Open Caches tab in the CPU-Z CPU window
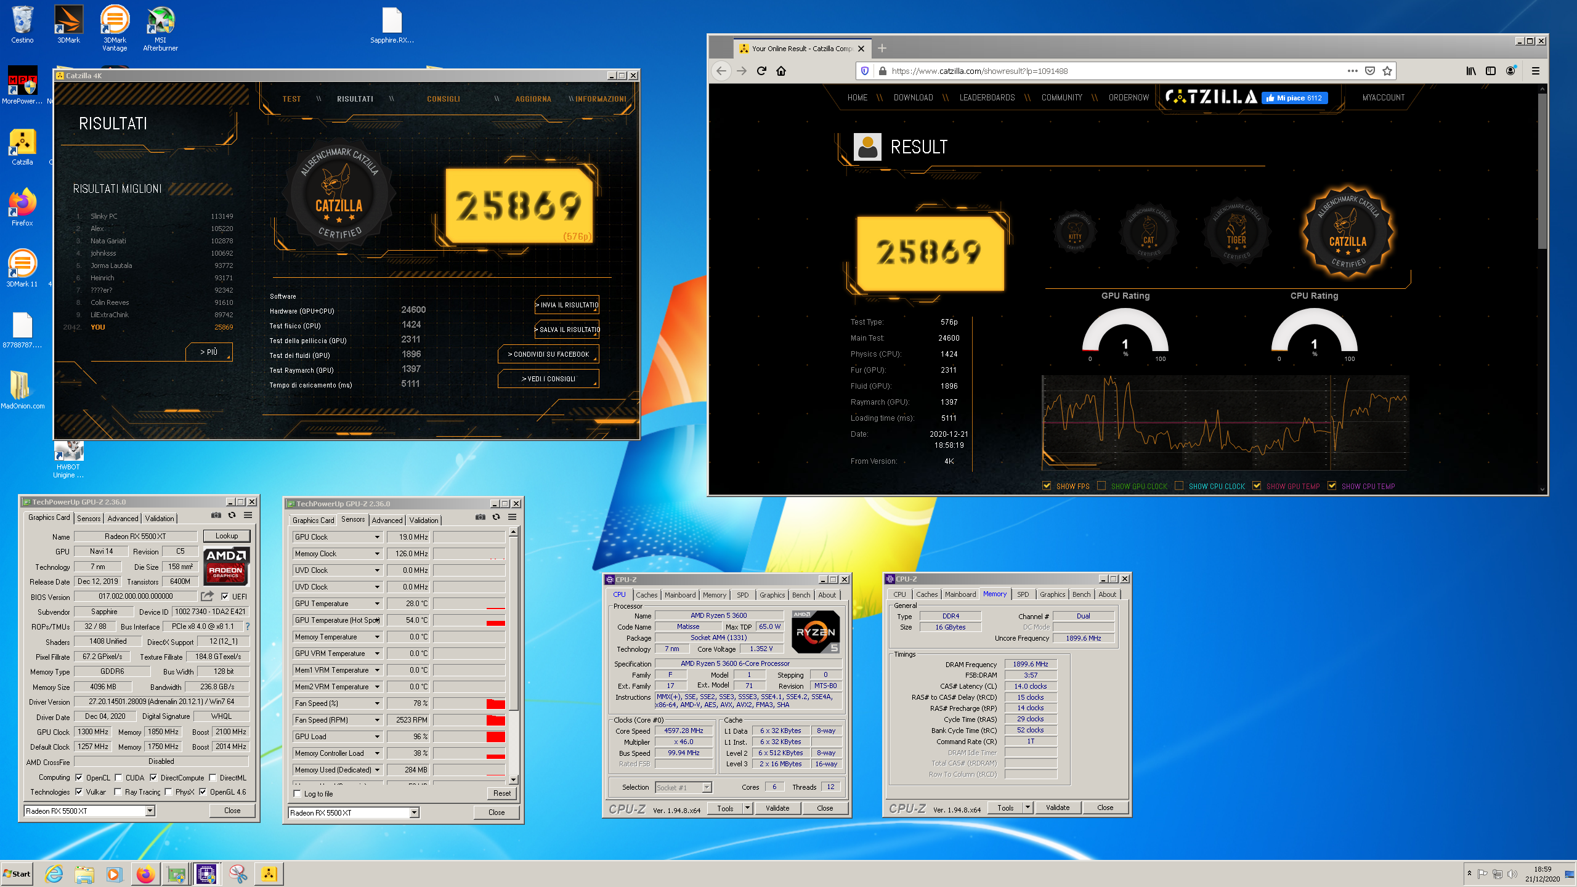Image resolution: width=1577 pixels, height=887 pixels. pos(646,594)
